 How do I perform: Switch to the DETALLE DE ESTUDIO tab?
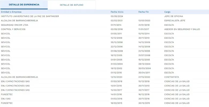72,5
